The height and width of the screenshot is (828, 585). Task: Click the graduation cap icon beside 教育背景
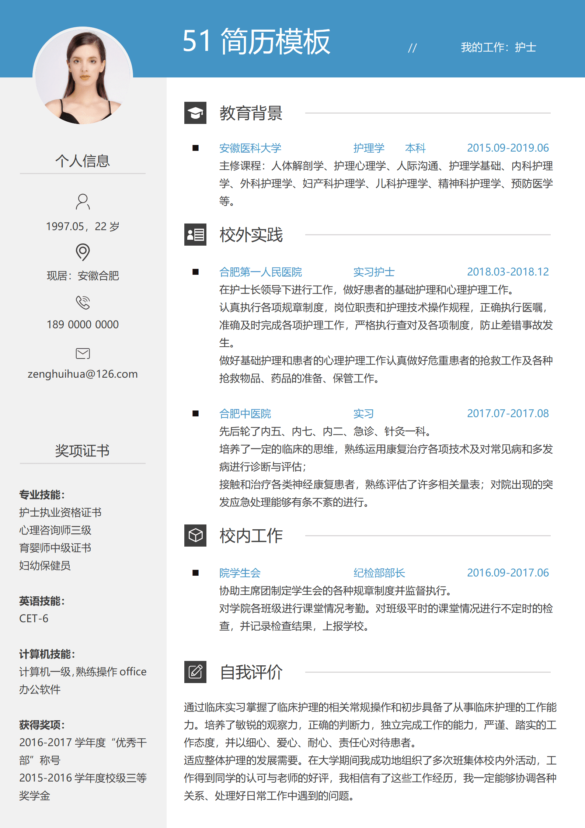tap(195, 113)
